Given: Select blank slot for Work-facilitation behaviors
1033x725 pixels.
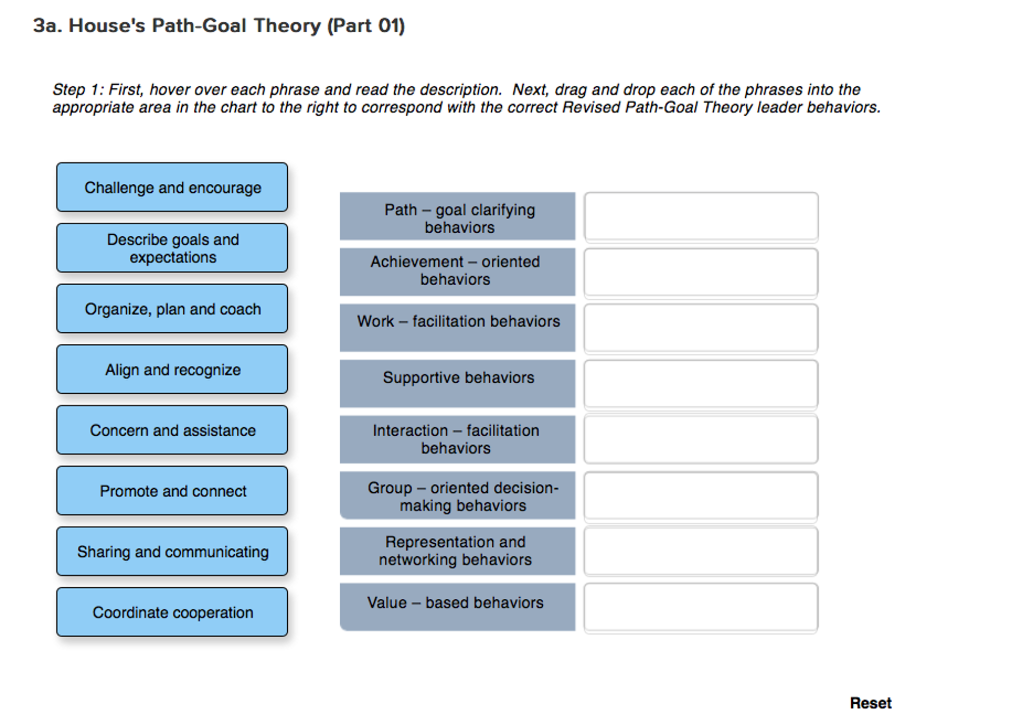Looking at the screenshot, I should coord(701,328).
